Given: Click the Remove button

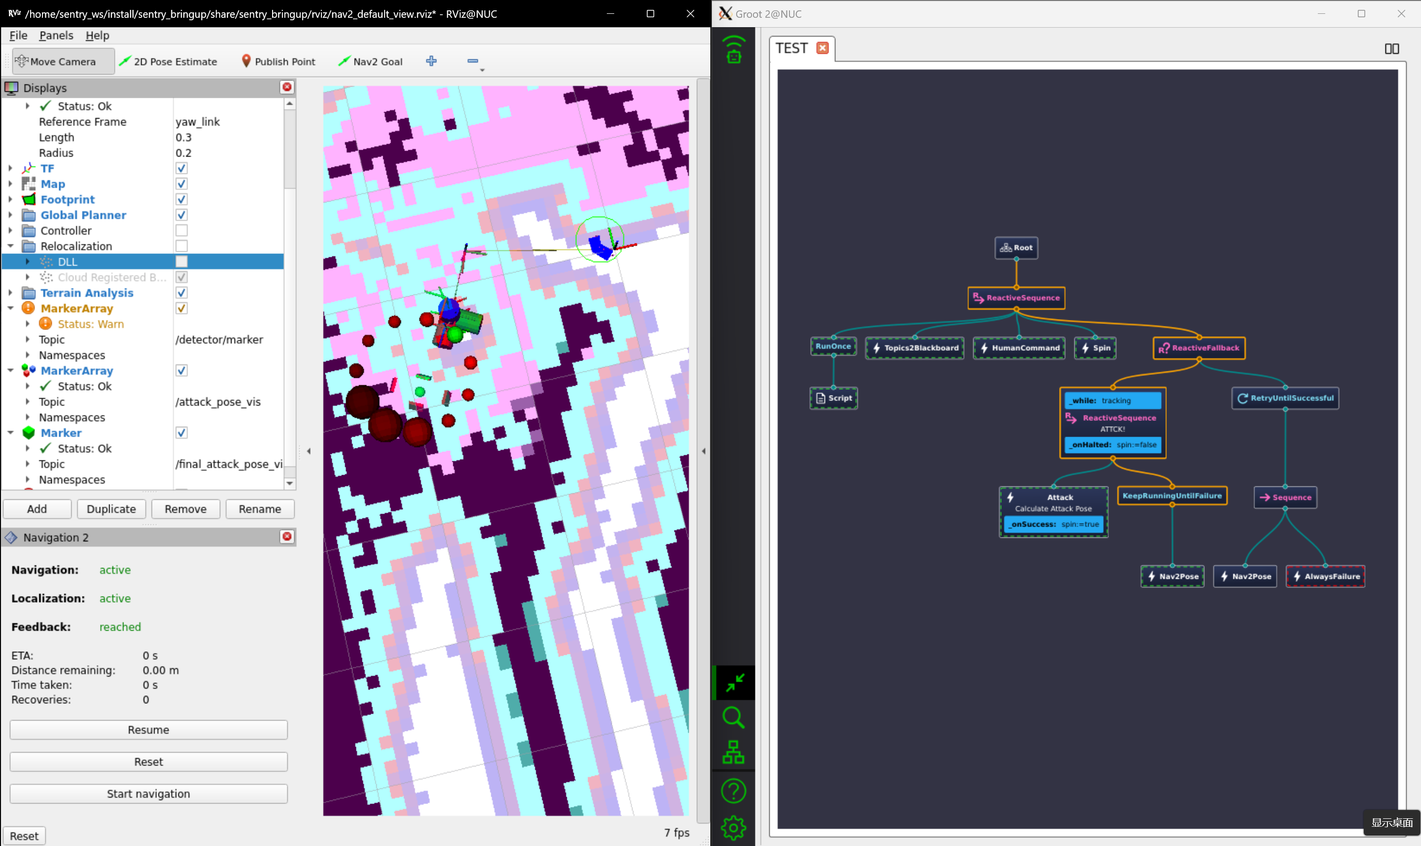Looking at the screenshot, I should tap(185, 509).
